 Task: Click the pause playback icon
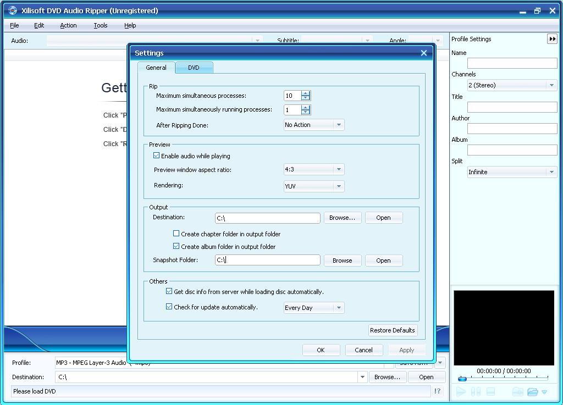pyautogui.click(x=475, y=391)
